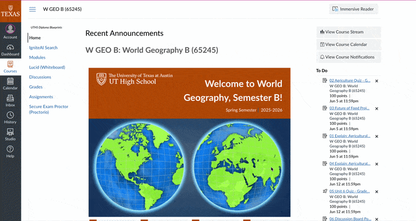Open the History panel
416x221 pixels.
click(10, 118)
